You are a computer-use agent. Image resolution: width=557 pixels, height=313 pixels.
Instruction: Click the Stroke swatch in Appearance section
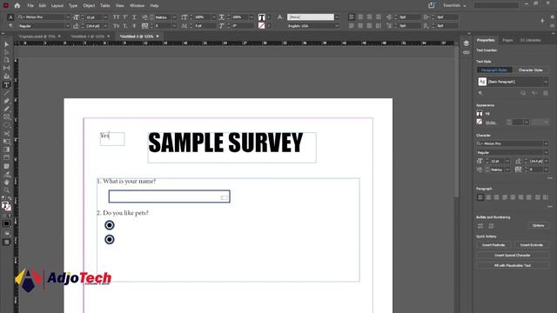[480, 122]
